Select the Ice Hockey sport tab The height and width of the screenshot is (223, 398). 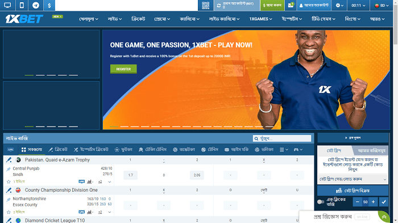237,150
